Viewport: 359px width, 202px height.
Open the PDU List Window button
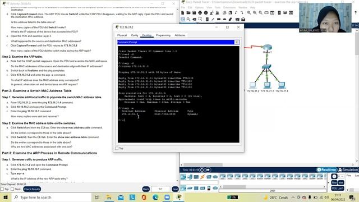[338, 189]
